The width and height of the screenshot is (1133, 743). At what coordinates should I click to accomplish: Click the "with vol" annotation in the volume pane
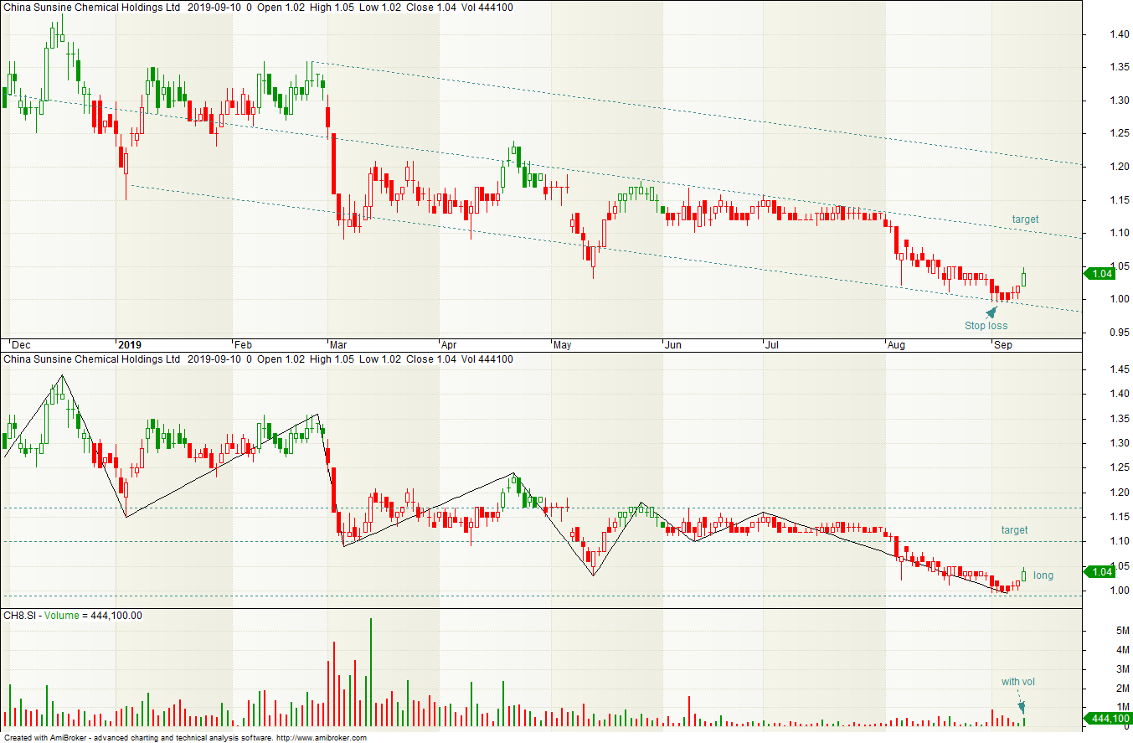[1018, 682]
